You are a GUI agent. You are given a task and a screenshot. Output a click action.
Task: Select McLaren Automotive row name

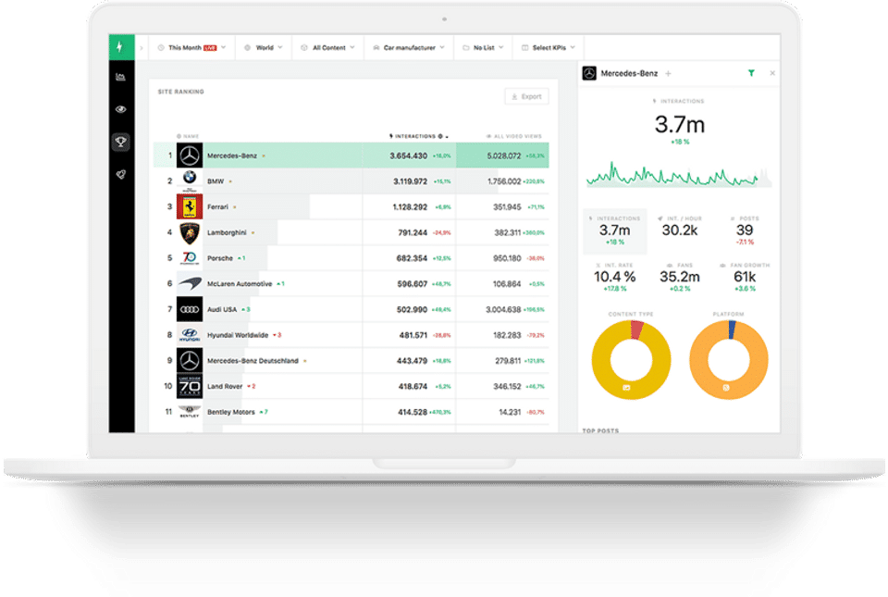(239, 284)
